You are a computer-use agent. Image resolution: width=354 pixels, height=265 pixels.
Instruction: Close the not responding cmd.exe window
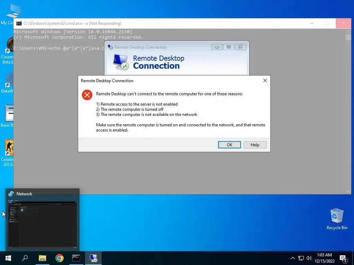[x=343, y=23]
